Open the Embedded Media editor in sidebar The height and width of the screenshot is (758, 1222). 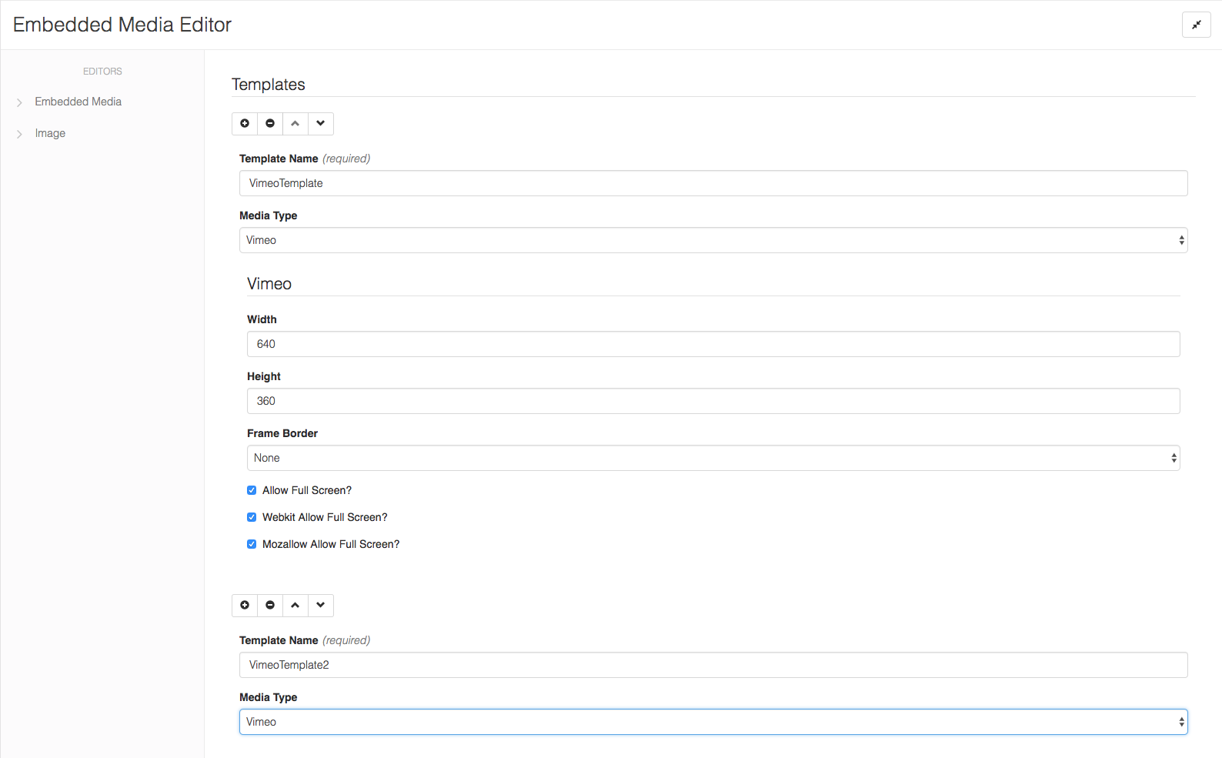(78, 102)
